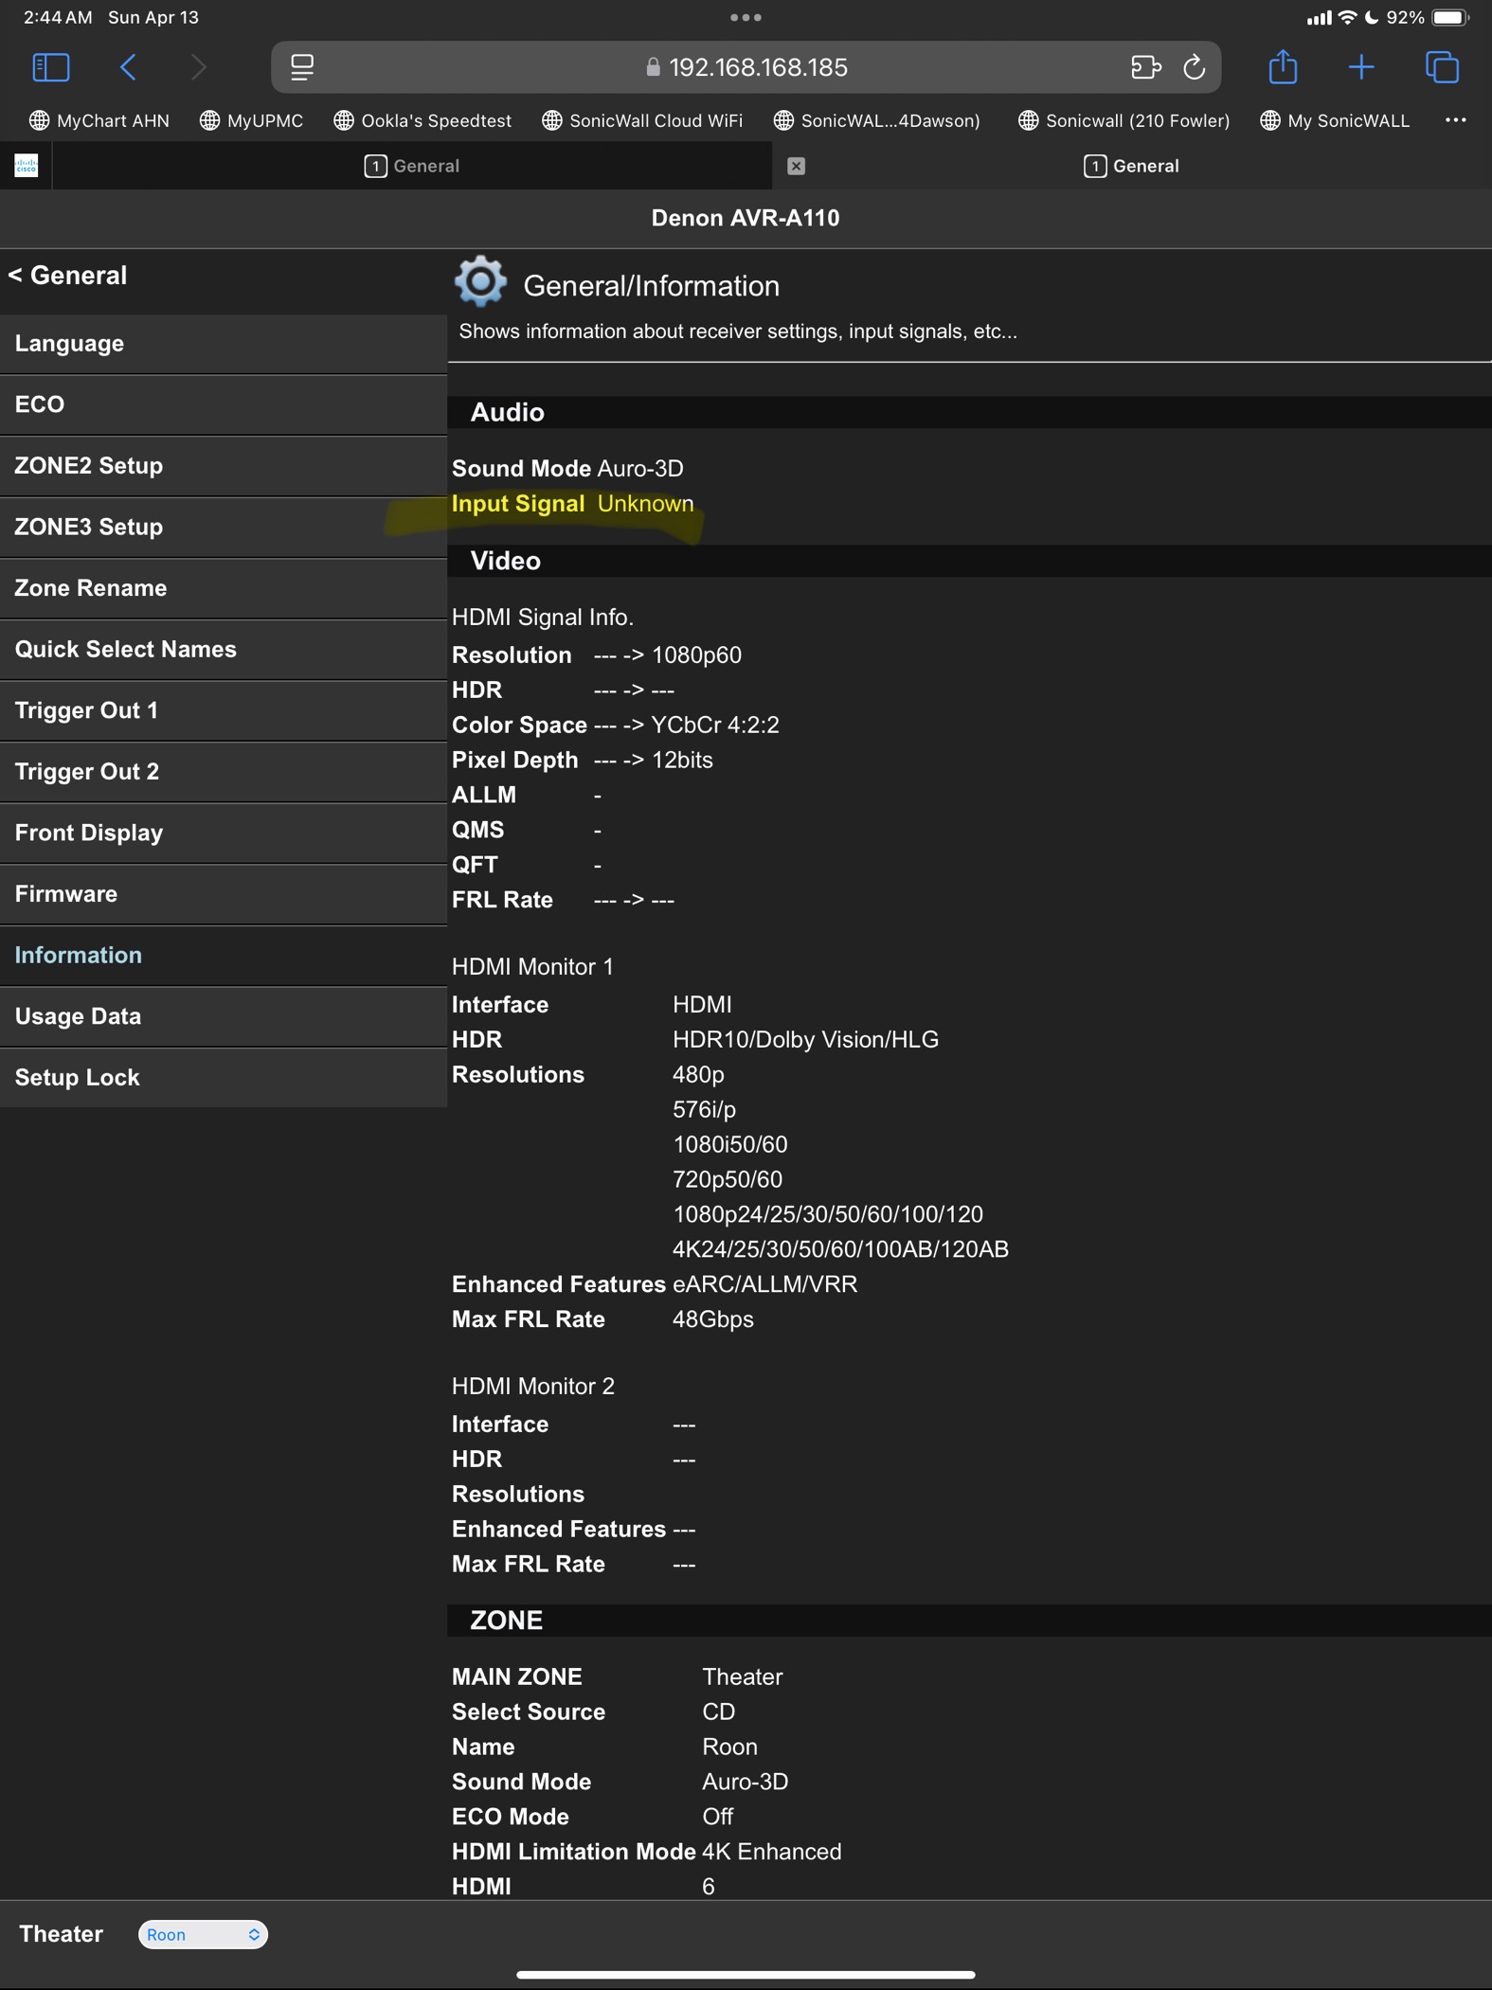Select Information in the sidebar
1492x1990 pixels.
coord(224,955)
